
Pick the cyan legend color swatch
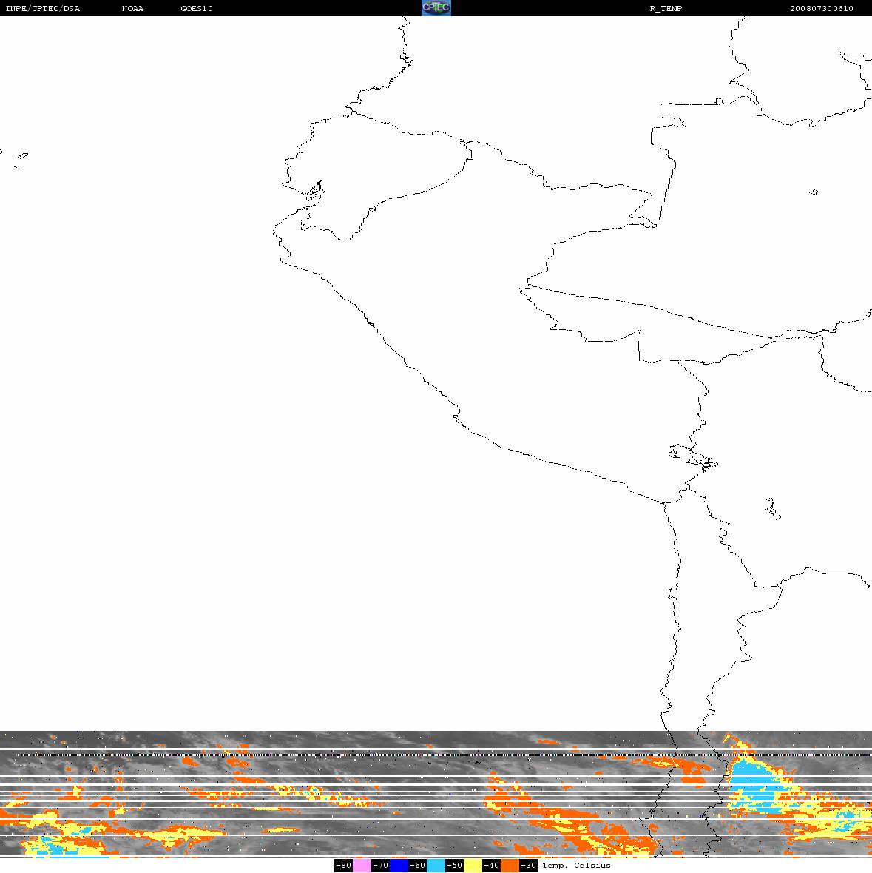(x=436, y=865)
